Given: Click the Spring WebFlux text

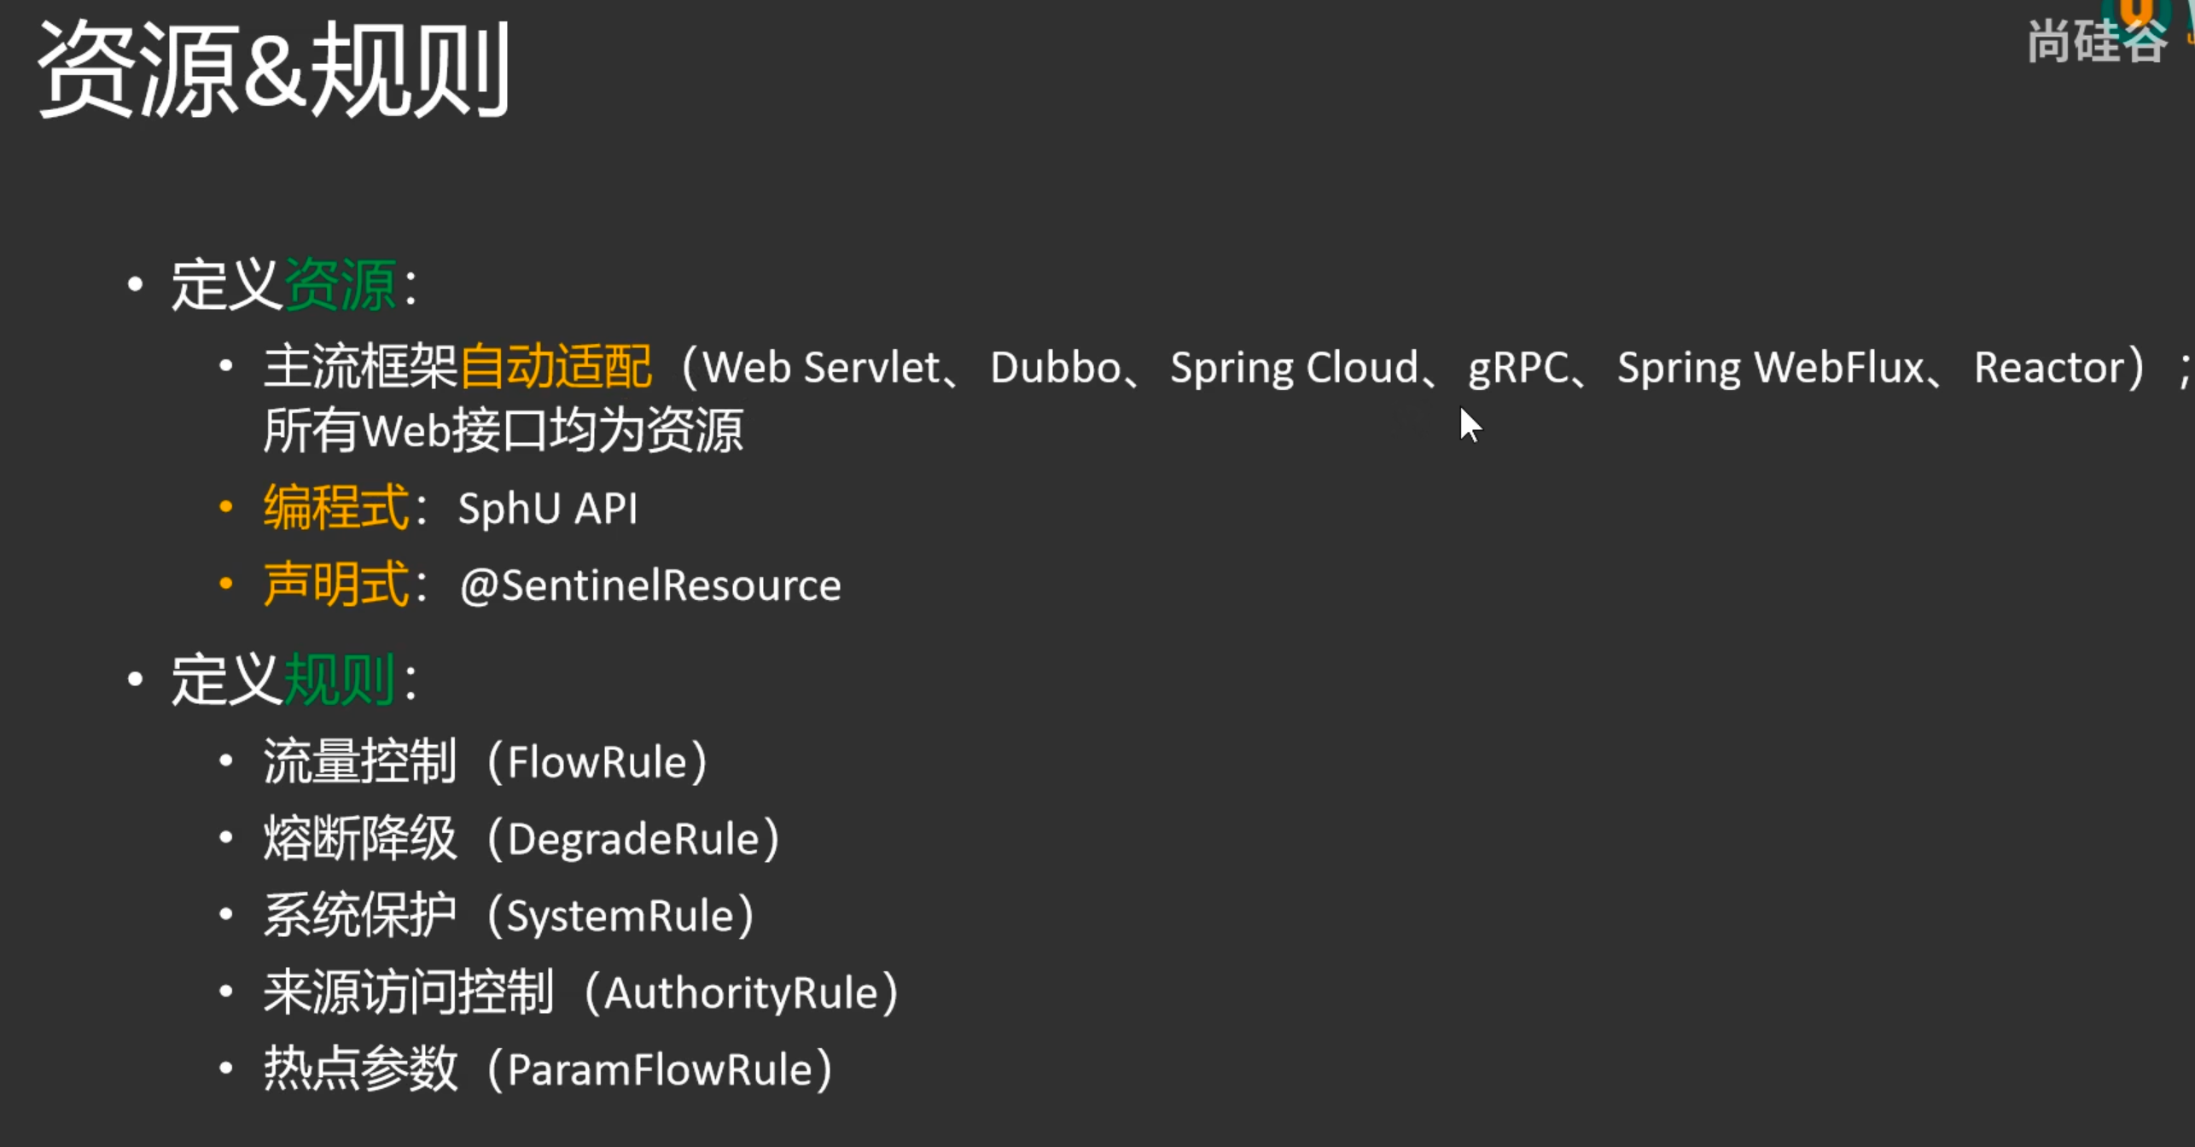Looking at the screenshot, I should (x=1770, y=368).
